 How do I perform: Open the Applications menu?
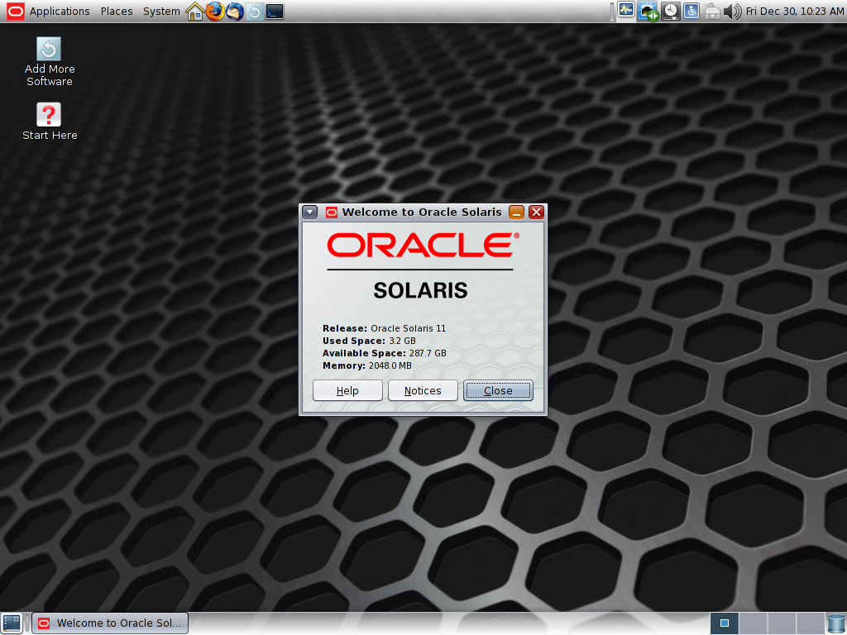click(60, 12)
